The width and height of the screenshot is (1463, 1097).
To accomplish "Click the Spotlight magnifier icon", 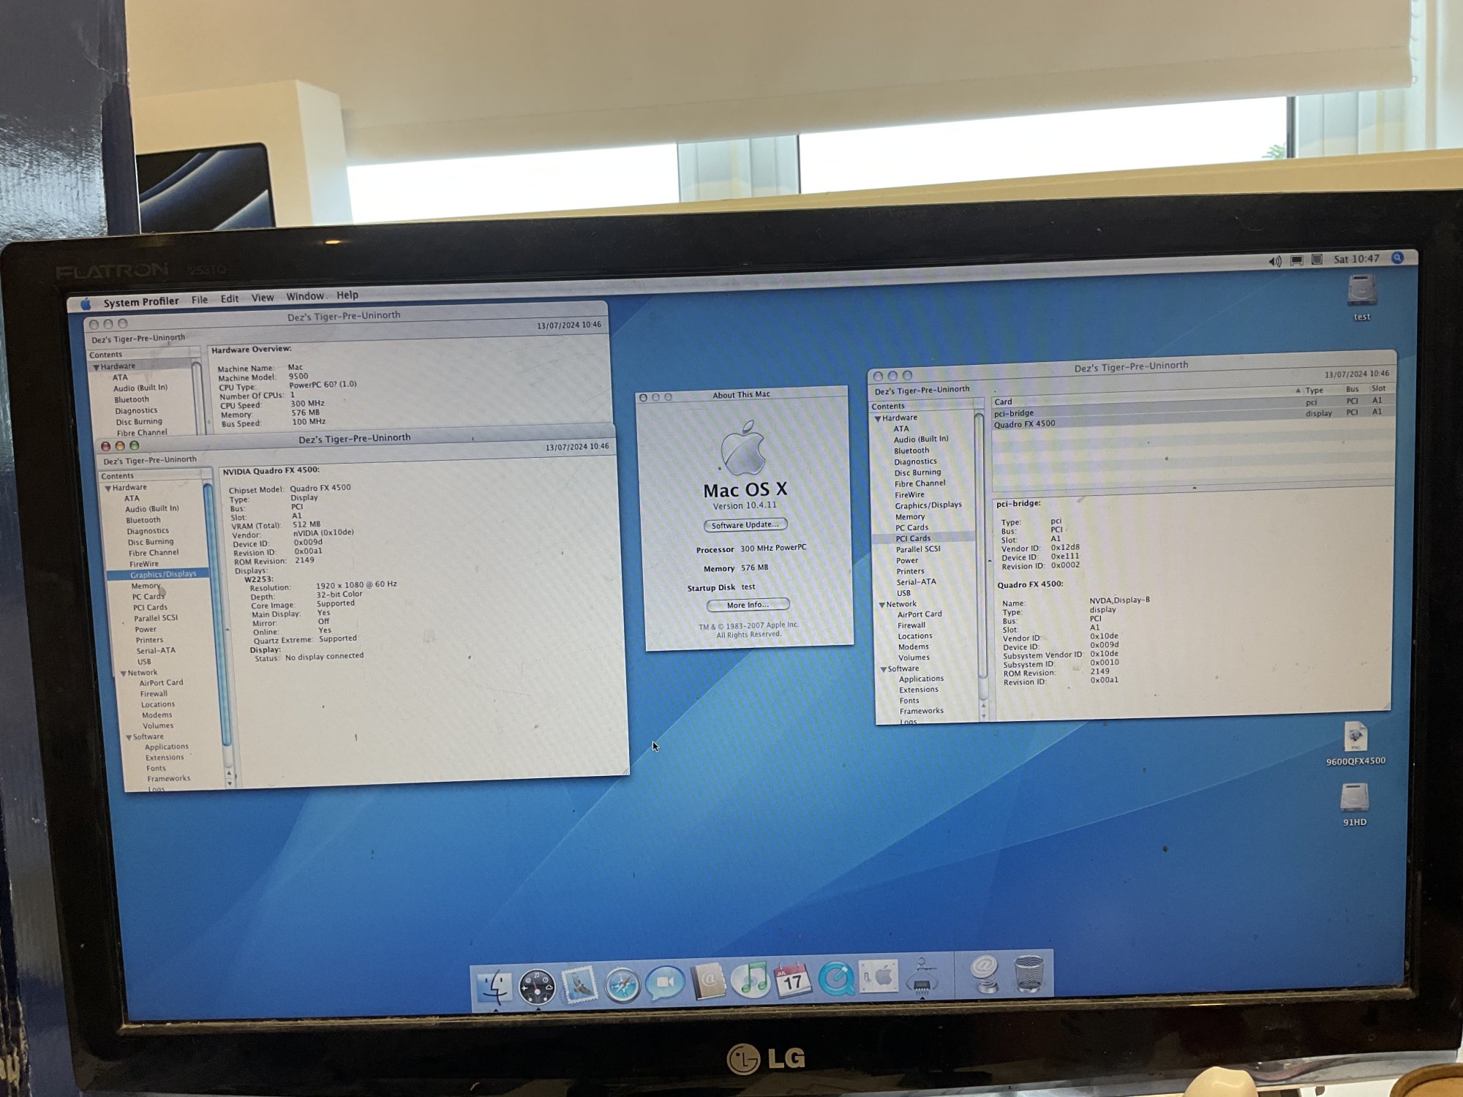I will (1397, 258).
